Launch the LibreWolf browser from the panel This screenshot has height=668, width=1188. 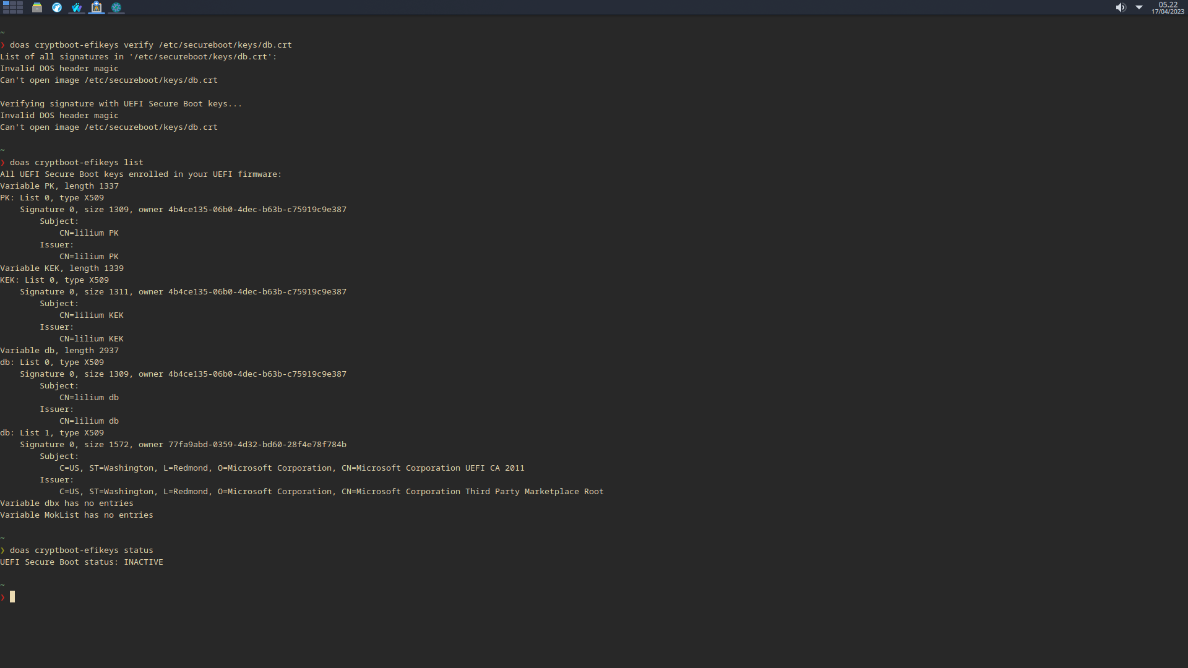(x=56, y=7)
